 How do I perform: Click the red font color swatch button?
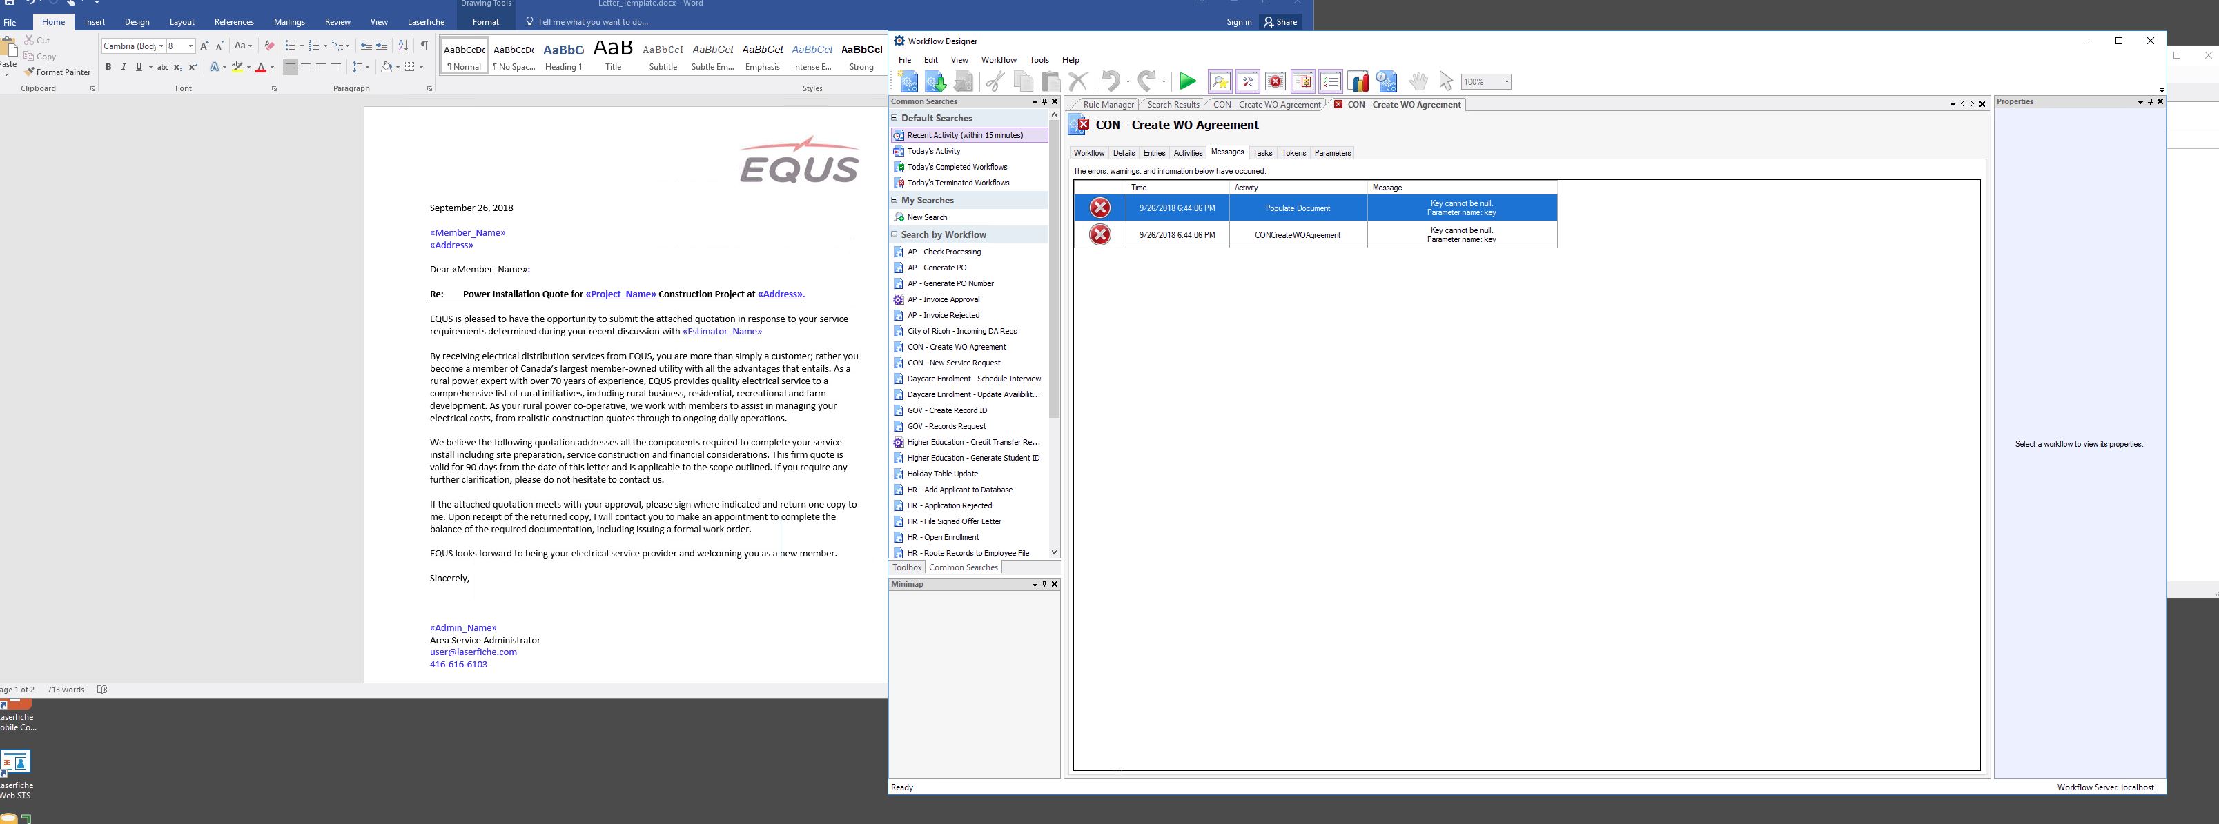tap(260, 67)
